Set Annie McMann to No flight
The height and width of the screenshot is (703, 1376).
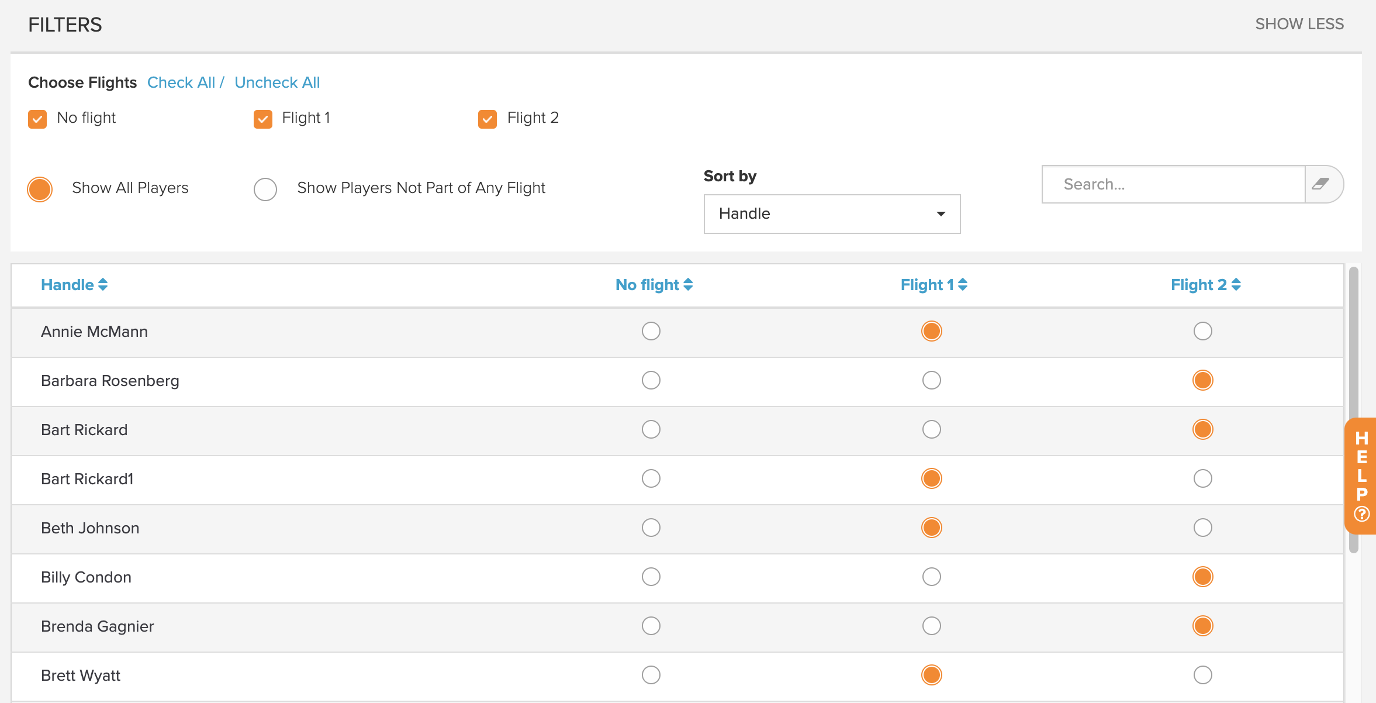(x=651, y=331)
